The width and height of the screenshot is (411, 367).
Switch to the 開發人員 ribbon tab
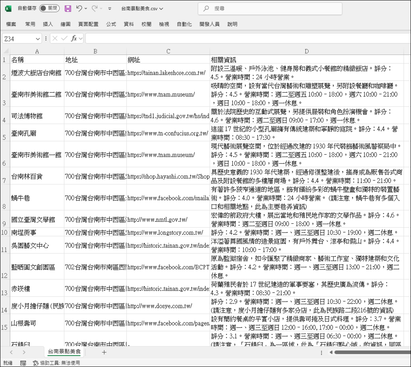click(x=210, y=24)
